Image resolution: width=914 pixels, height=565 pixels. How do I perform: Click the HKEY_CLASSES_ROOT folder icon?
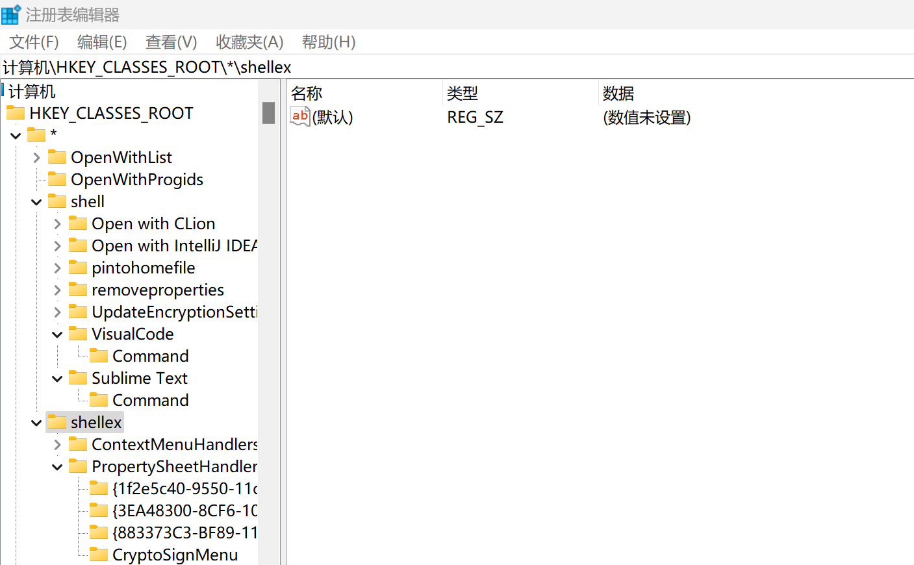pyautogui.click(x=16, y=114)
